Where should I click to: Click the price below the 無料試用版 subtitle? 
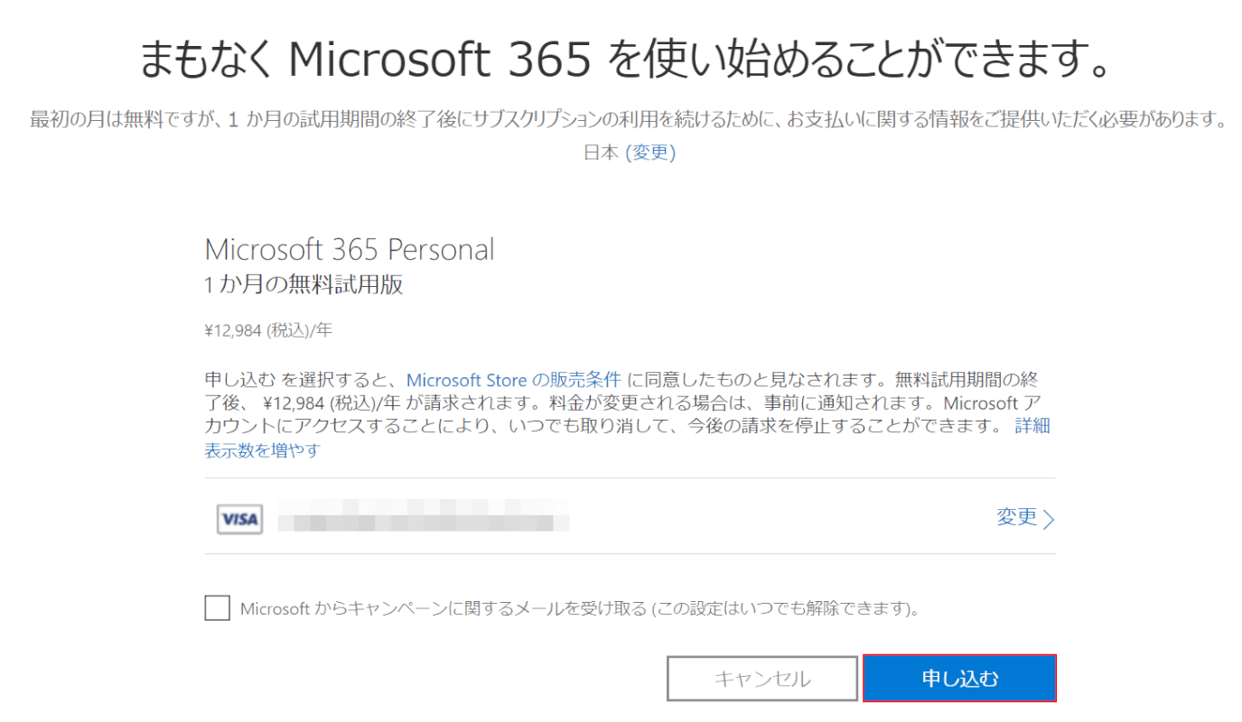pyautogui.click(x=268, y=330)
